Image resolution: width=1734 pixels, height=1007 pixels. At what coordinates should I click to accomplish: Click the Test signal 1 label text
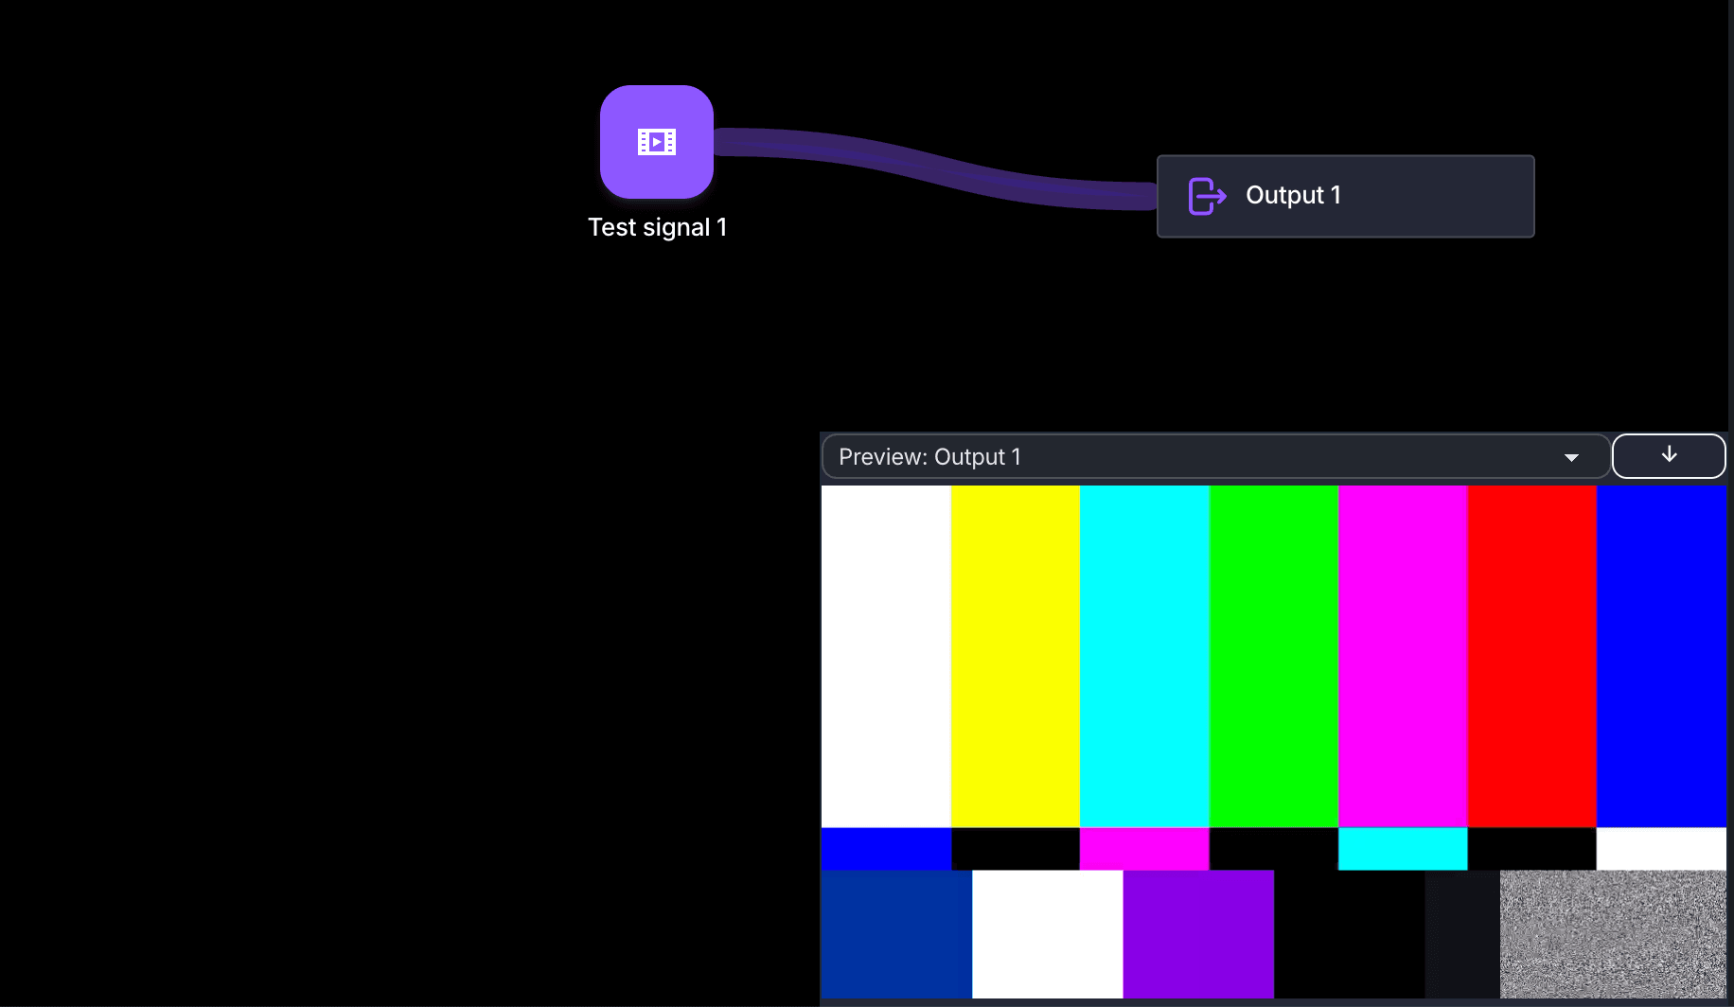(657, 227)
